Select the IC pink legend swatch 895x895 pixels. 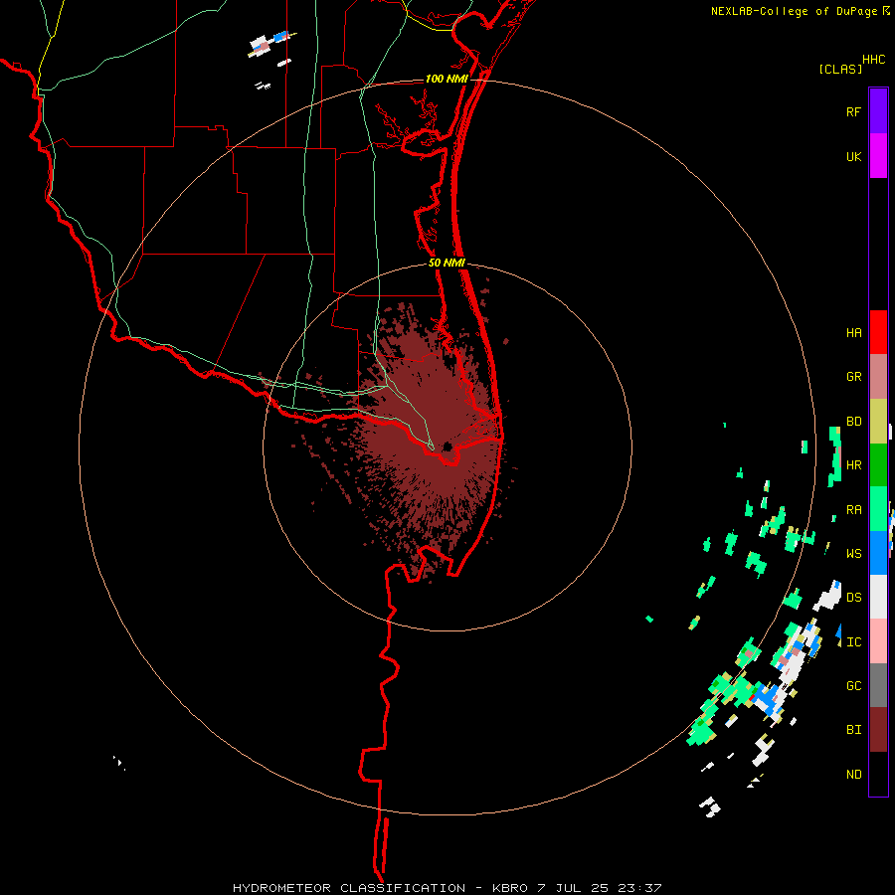coord(878,641)
